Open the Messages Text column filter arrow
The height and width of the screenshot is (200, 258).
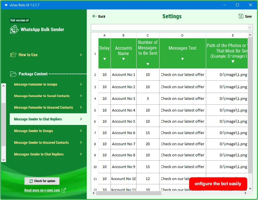[x=182, y=59]
